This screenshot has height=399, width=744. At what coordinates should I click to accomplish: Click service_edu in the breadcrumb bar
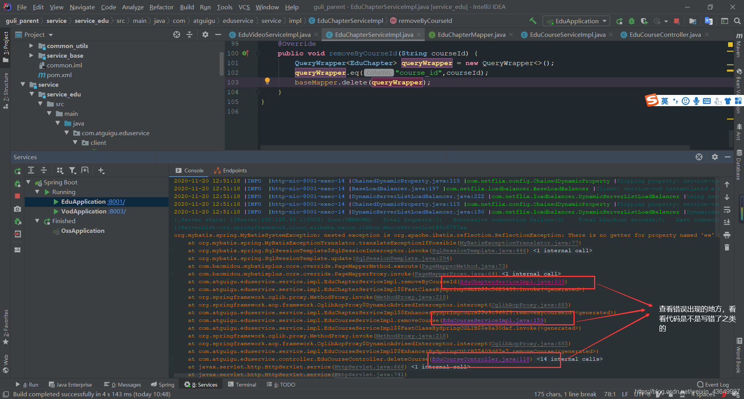(91, 21)
